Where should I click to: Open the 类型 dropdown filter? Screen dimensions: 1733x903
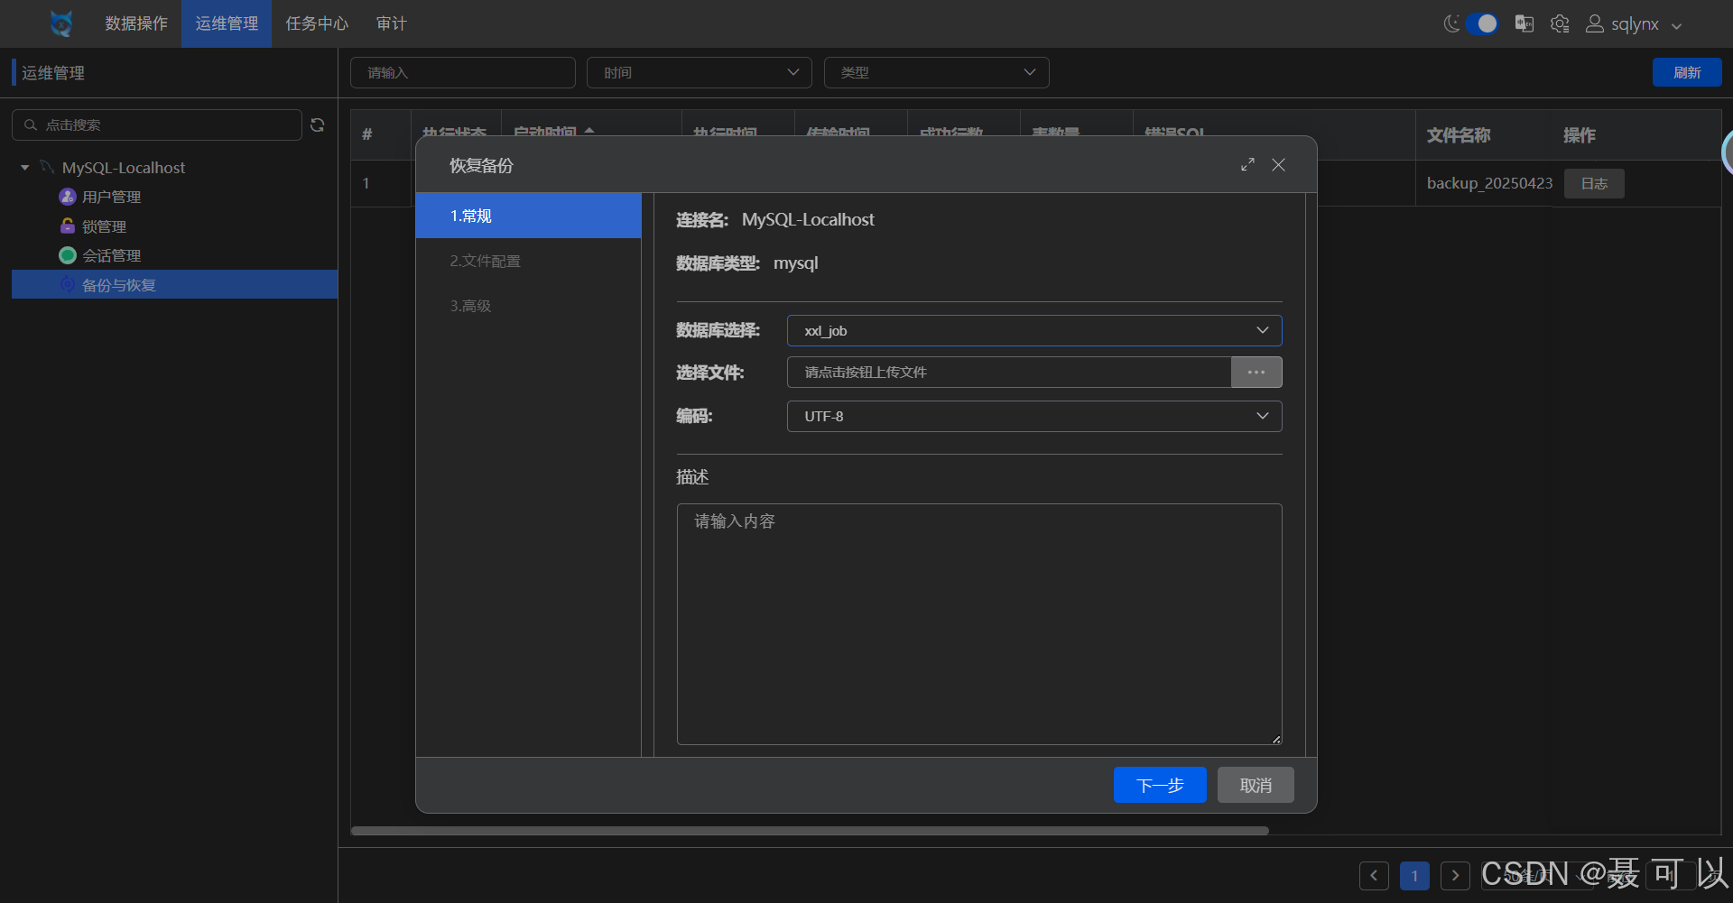pos(937,72)
